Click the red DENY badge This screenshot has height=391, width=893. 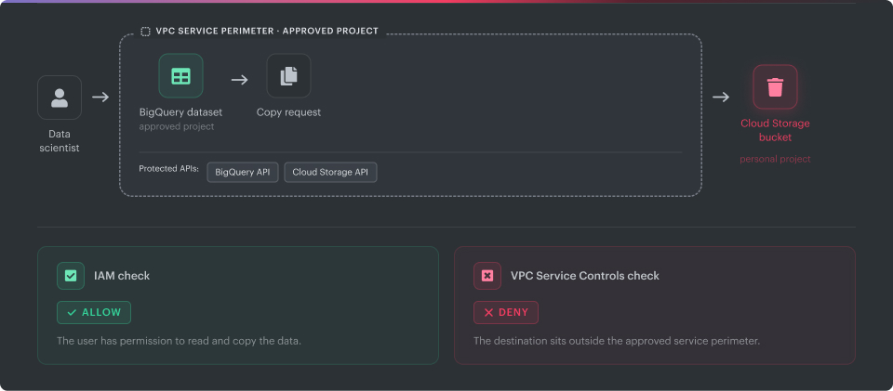click(x=506, y=313)
